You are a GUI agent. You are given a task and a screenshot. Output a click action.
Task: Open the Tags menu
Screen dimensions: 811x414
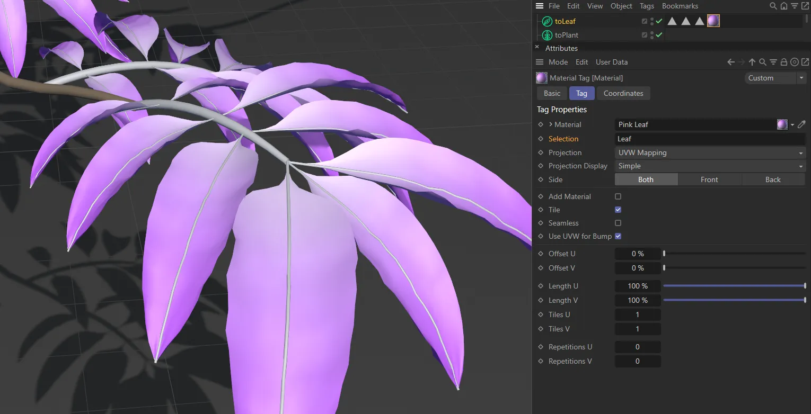click(647, 6)
